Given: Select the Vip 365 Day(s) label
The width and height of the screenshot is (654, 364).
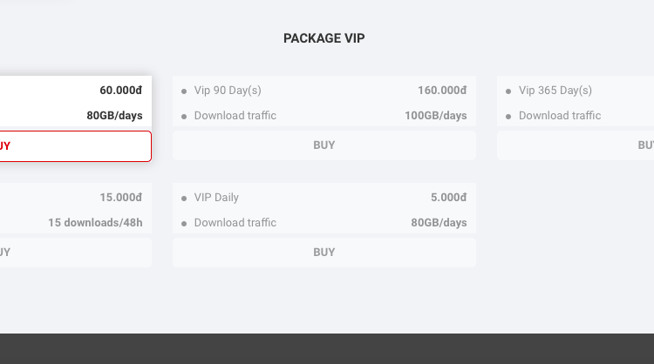Looking at the screenshot, I should pos(555,91).
